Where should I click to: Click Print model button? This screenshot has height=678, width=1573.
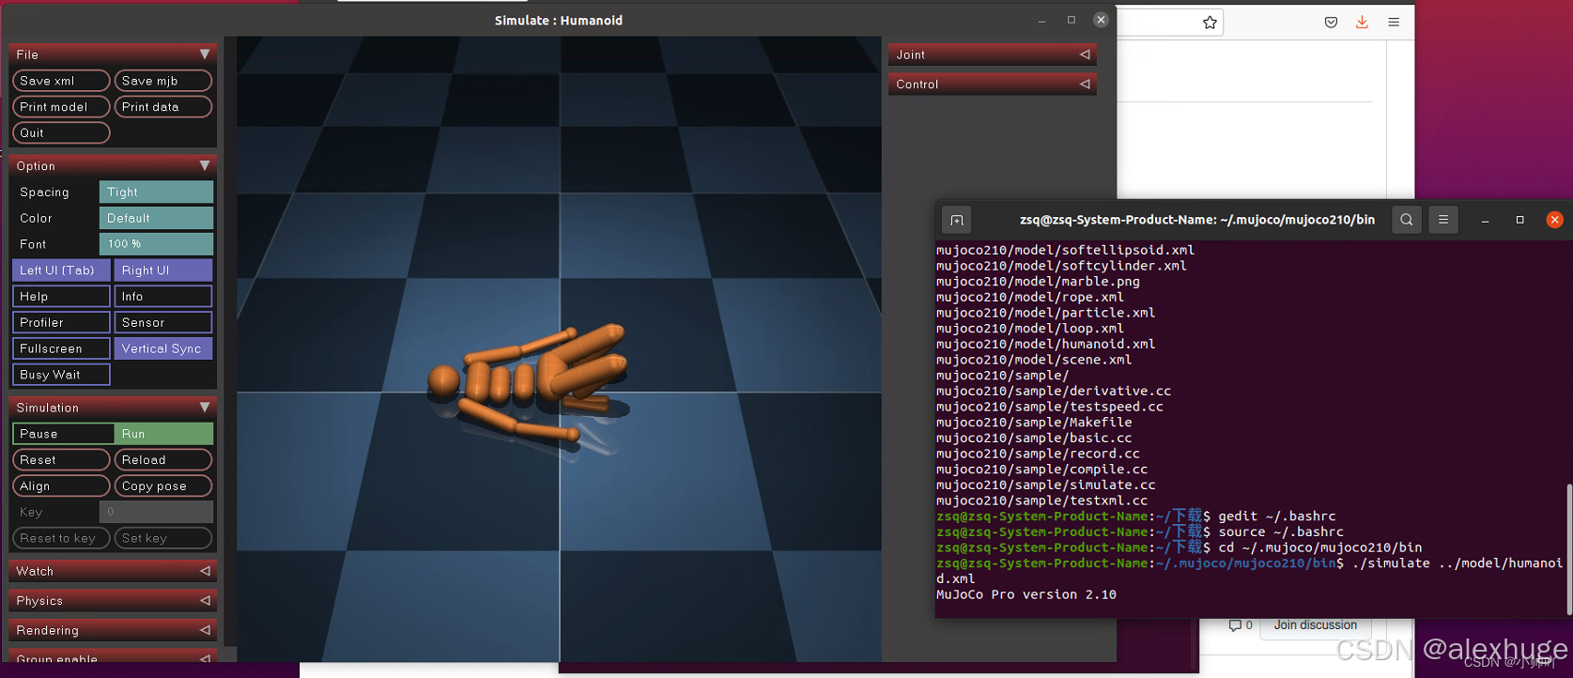tap(61, 107)
